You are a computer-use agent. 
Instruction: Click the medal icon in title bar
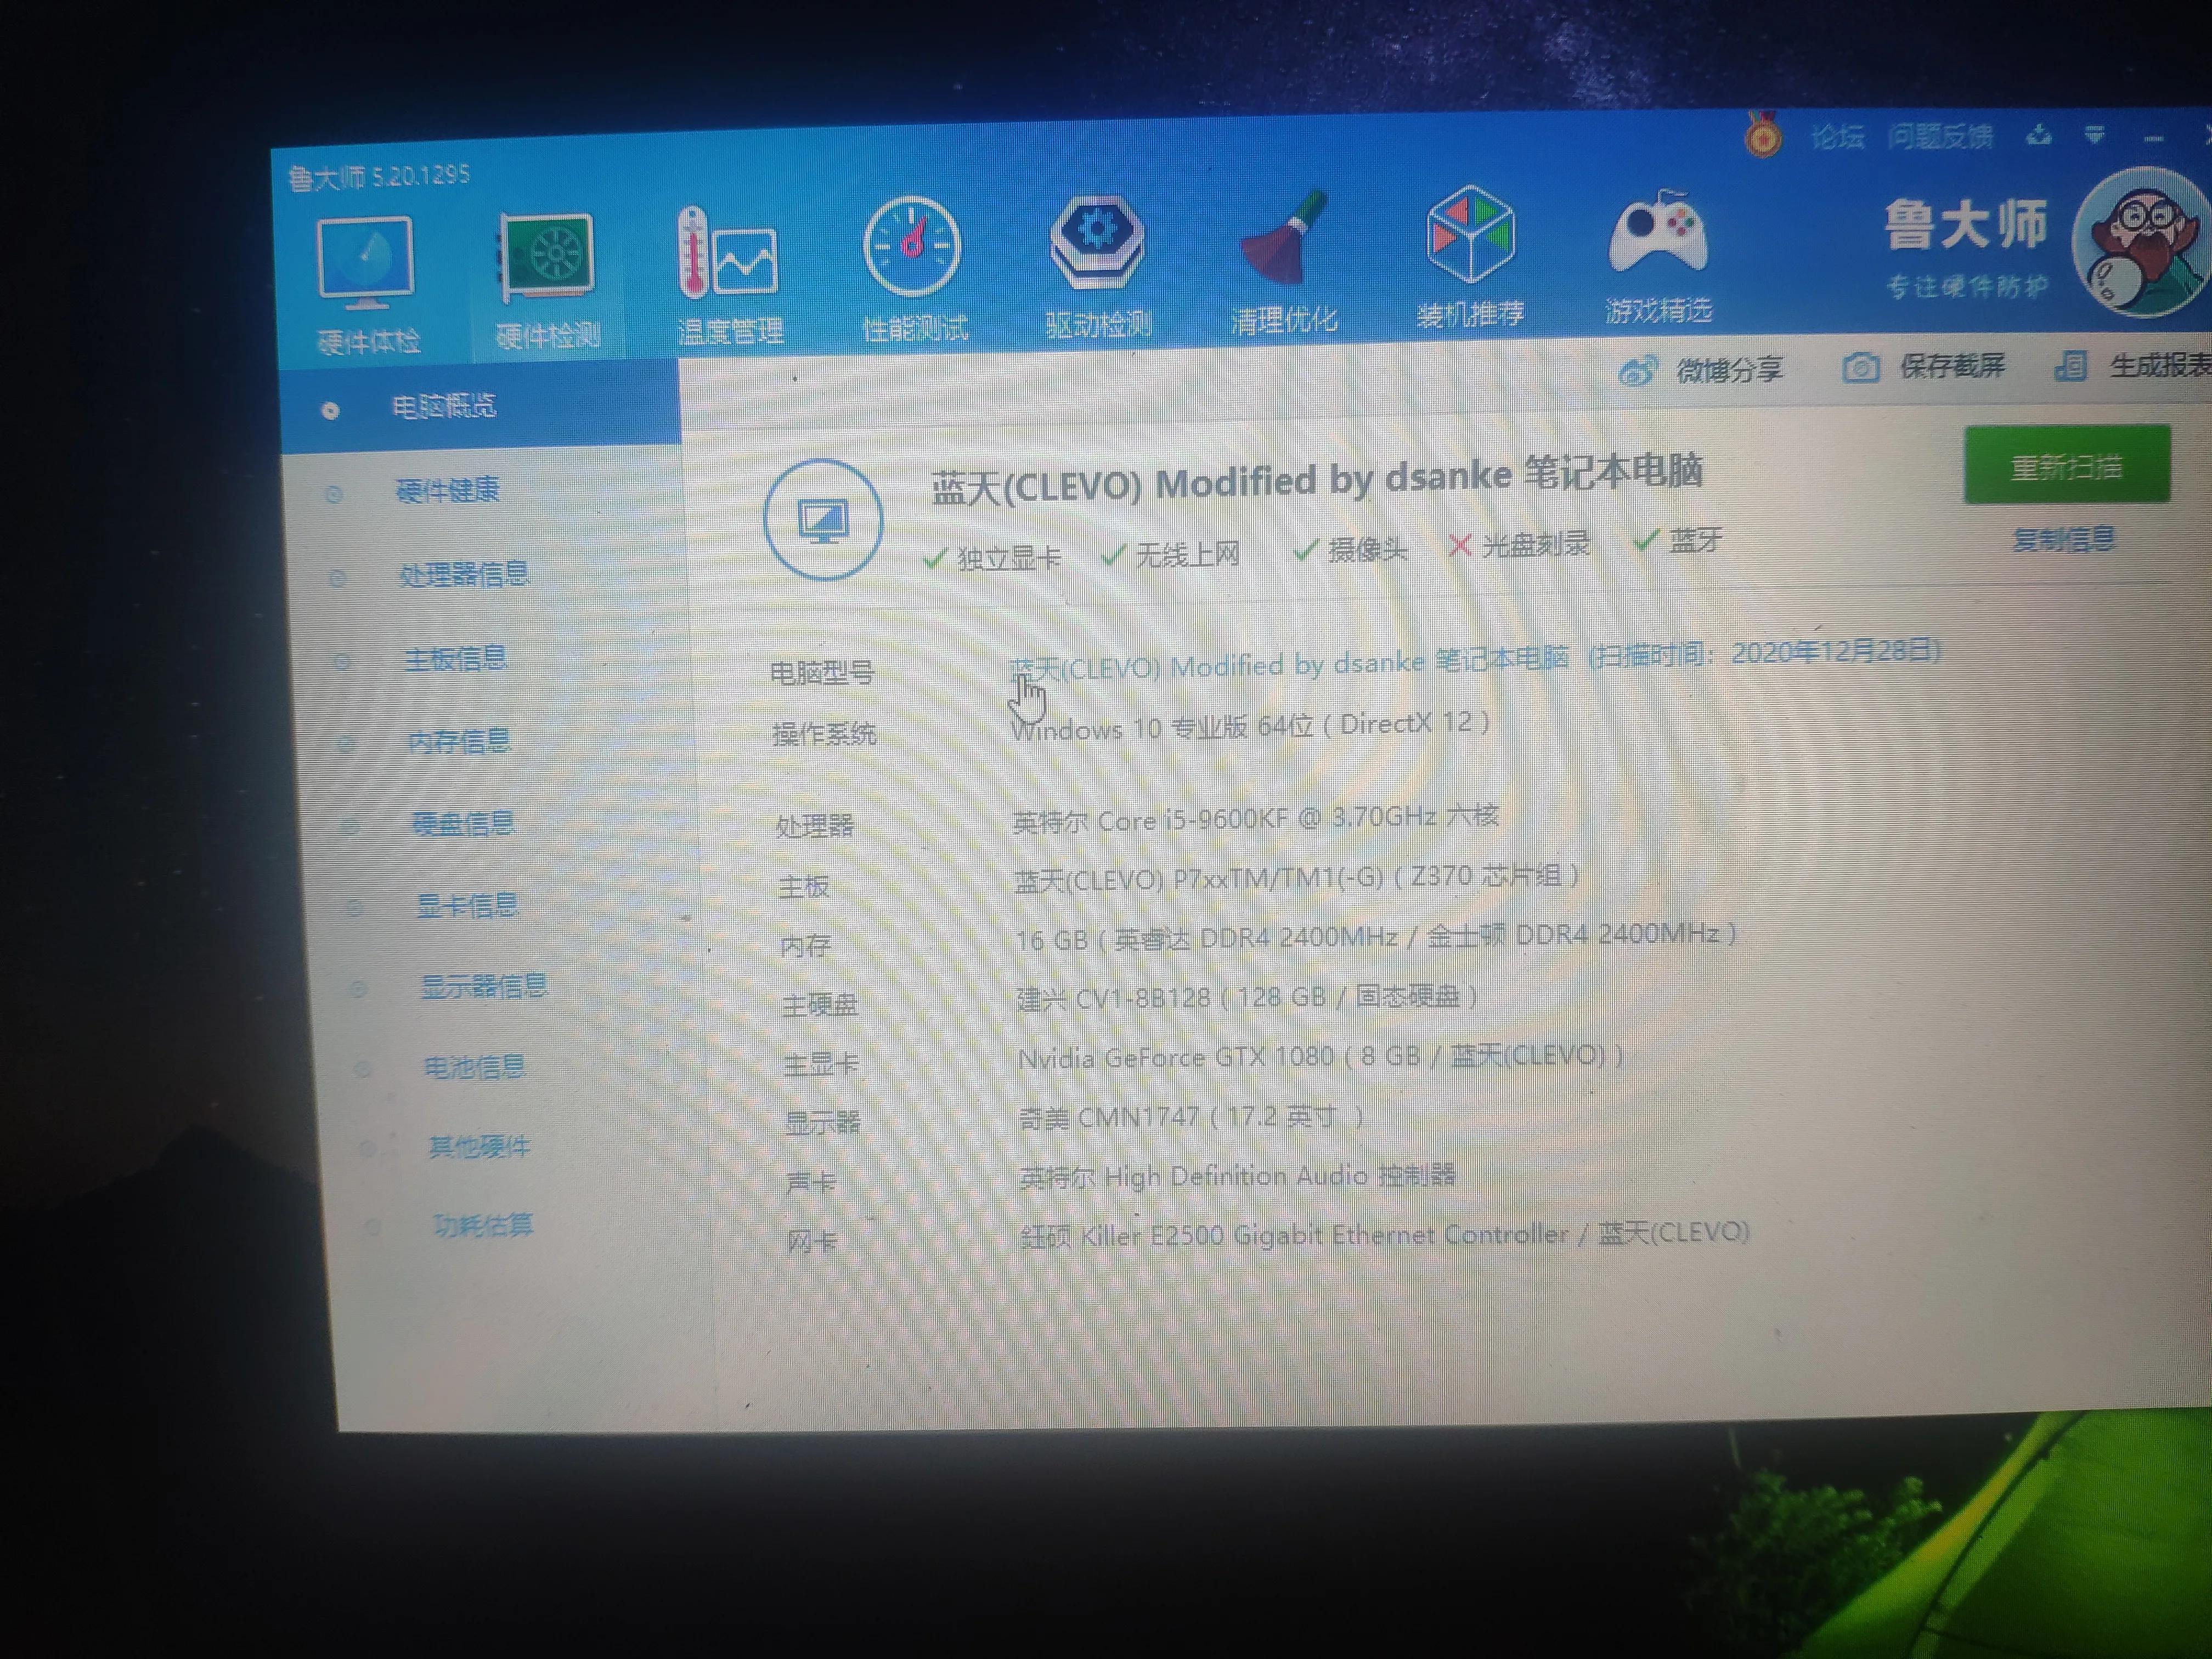click(1763, 135)
